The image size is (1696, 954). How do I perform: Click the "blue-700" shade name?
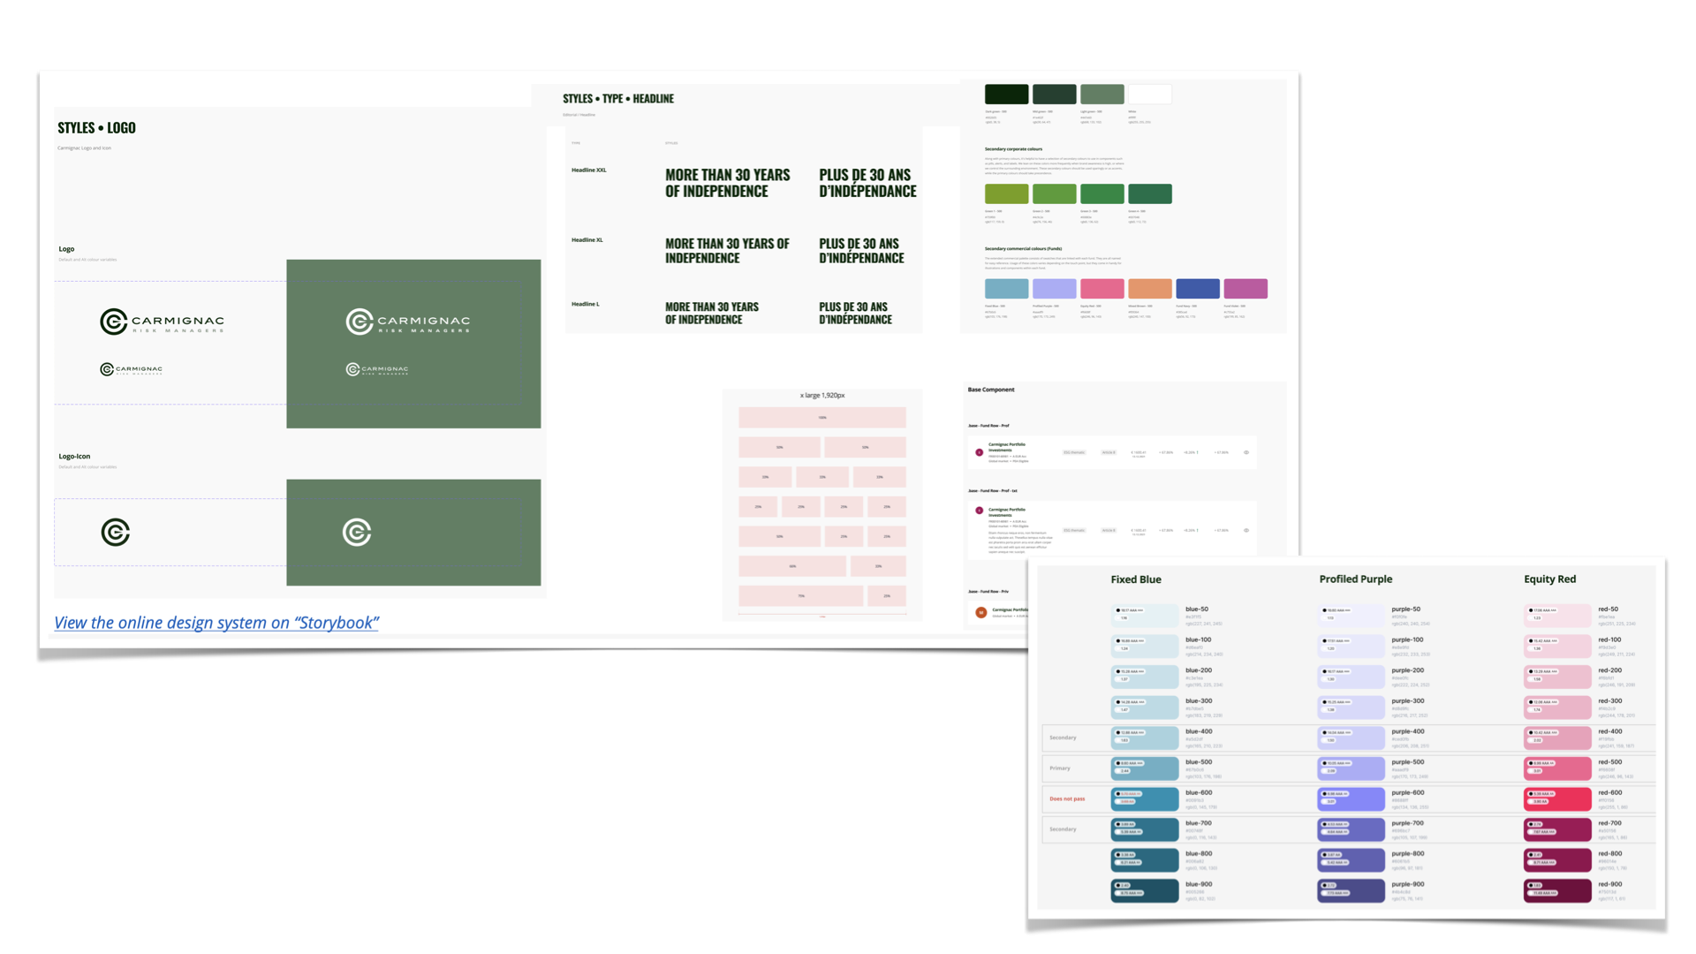click(1199, 823)
